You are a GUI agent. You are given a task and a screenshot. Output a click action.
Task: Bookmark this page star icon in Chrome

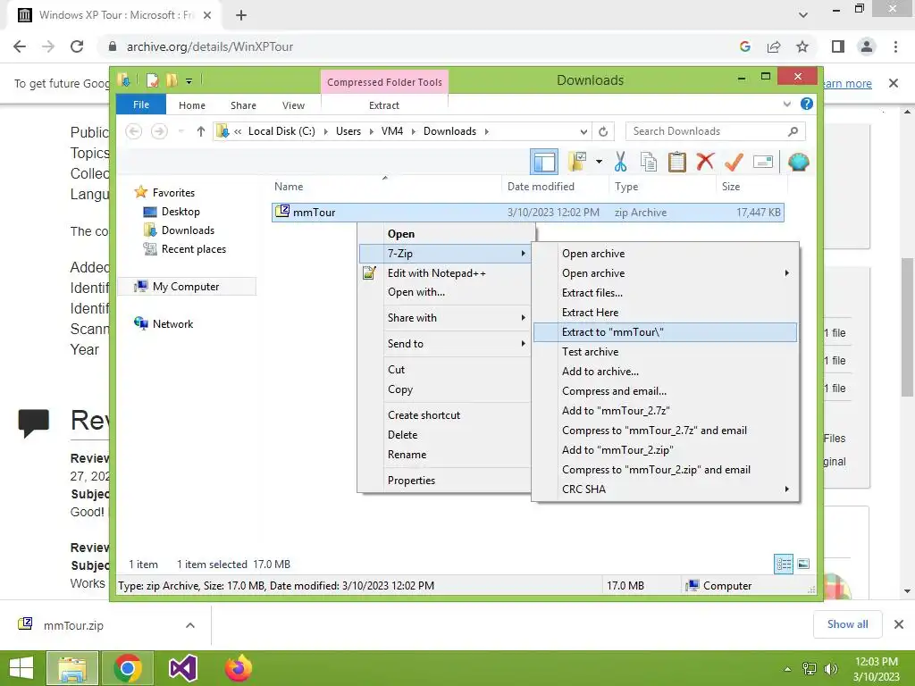click(x=802, y=46)
